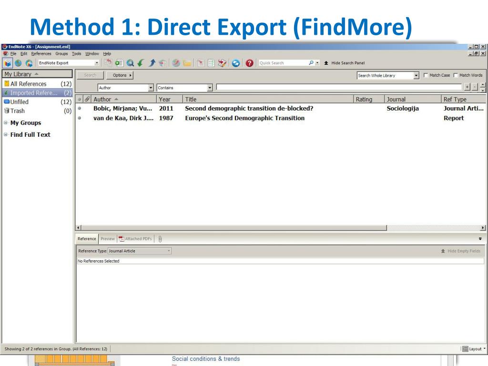Viewport: 488px width, 366px height.
Task: Enable the Match Case checkbox
Action: pyautogui.click(x=426, y=75)
